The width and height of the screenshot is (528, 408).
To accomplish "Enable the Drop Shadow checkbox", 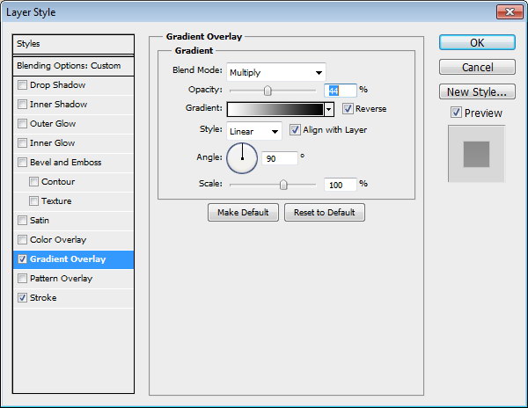I will (x=22, y=84).
